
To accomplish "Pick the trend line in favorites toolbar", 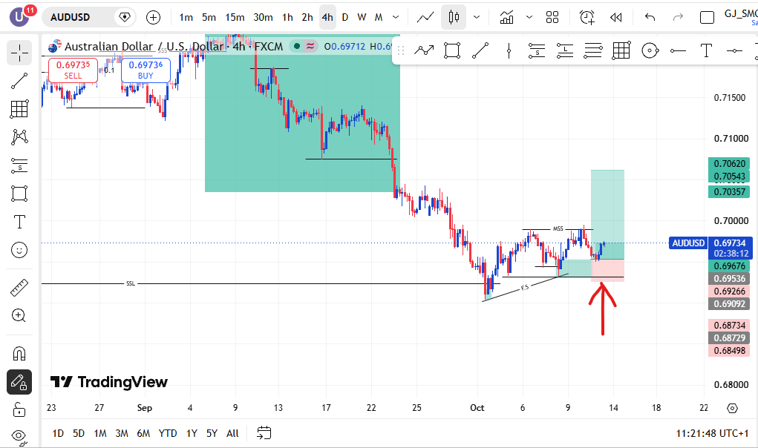I will (x=480, y=50).
